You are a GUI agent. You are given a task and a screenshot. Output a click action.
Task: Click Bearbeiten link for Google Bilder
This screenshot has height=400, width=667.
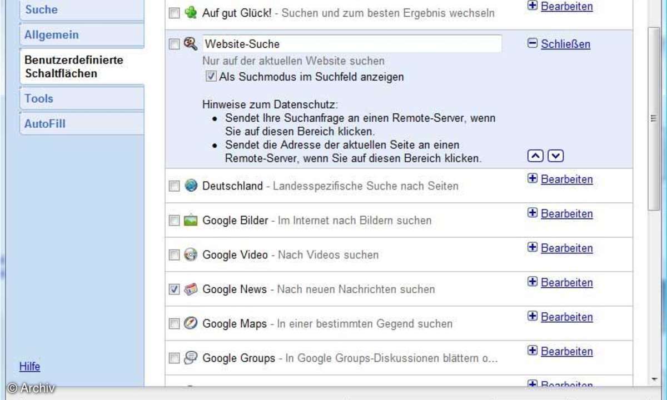pyautogui.click(x=567, y=214)
